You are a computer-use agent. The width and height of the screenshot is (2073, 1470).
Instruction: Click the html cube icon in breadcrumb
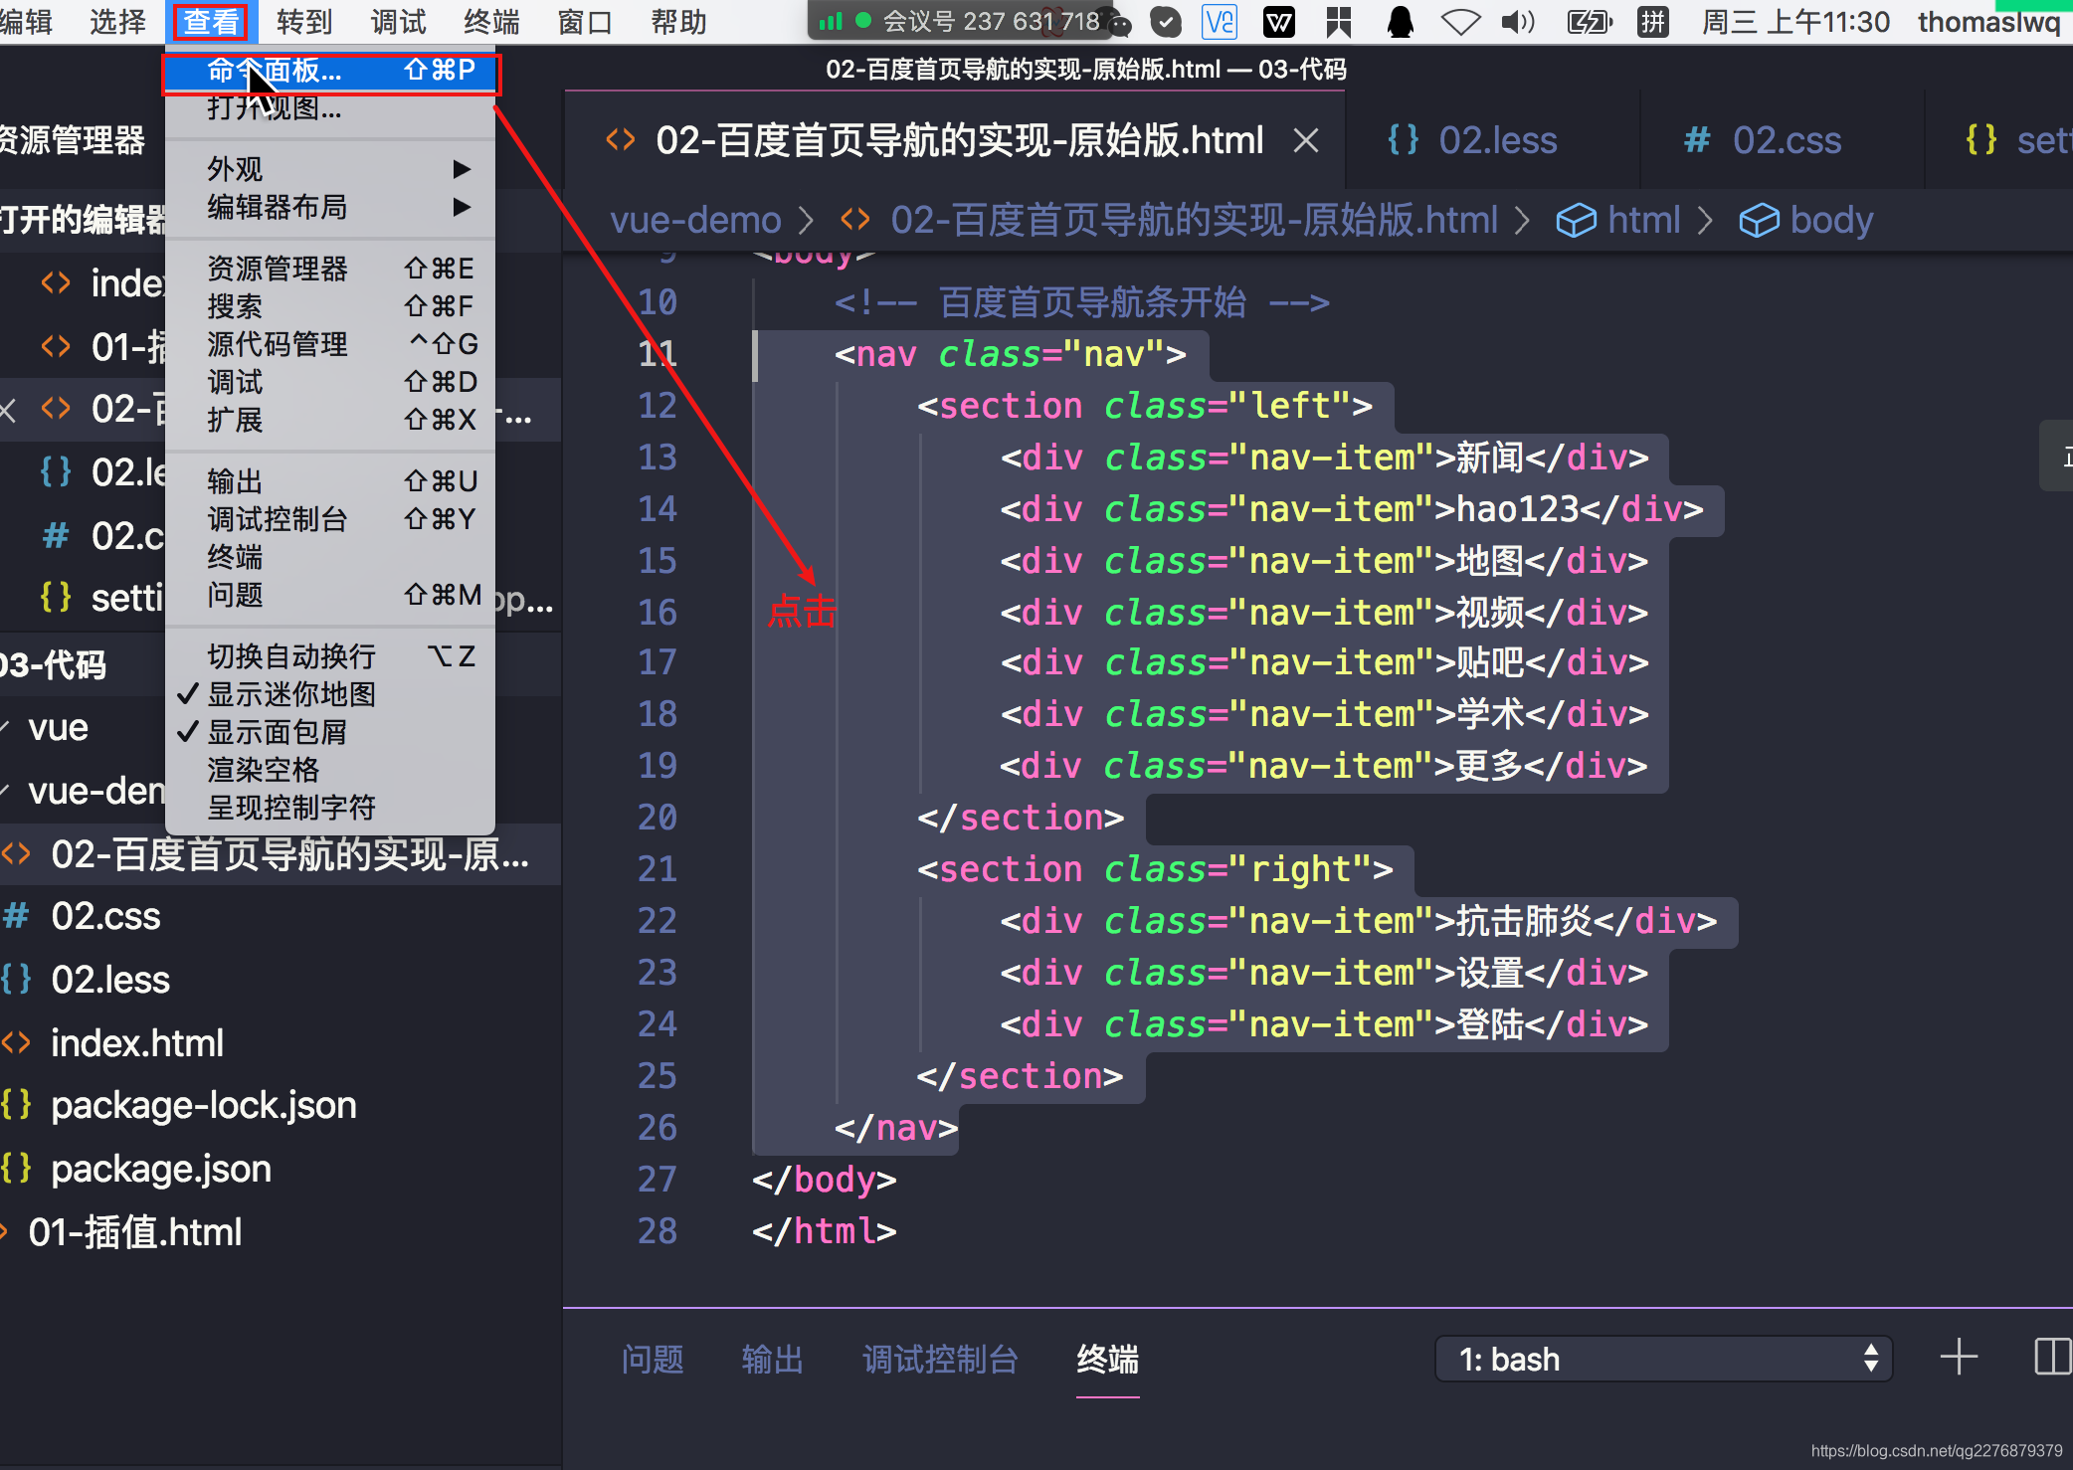[1576, 220]
